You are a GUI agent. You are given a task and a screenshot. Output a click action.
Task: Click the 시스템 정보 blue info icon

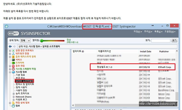(x=13, y=72)
